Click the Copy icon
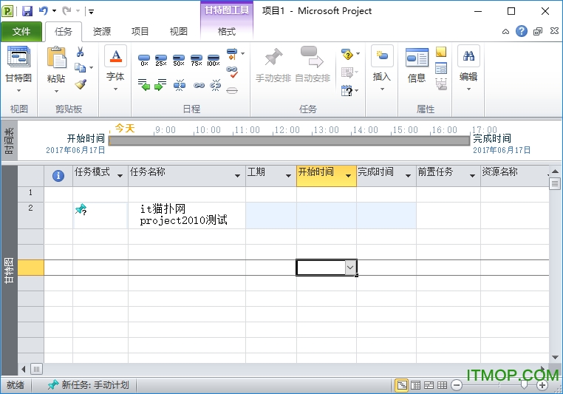 (x=80, y=67)
